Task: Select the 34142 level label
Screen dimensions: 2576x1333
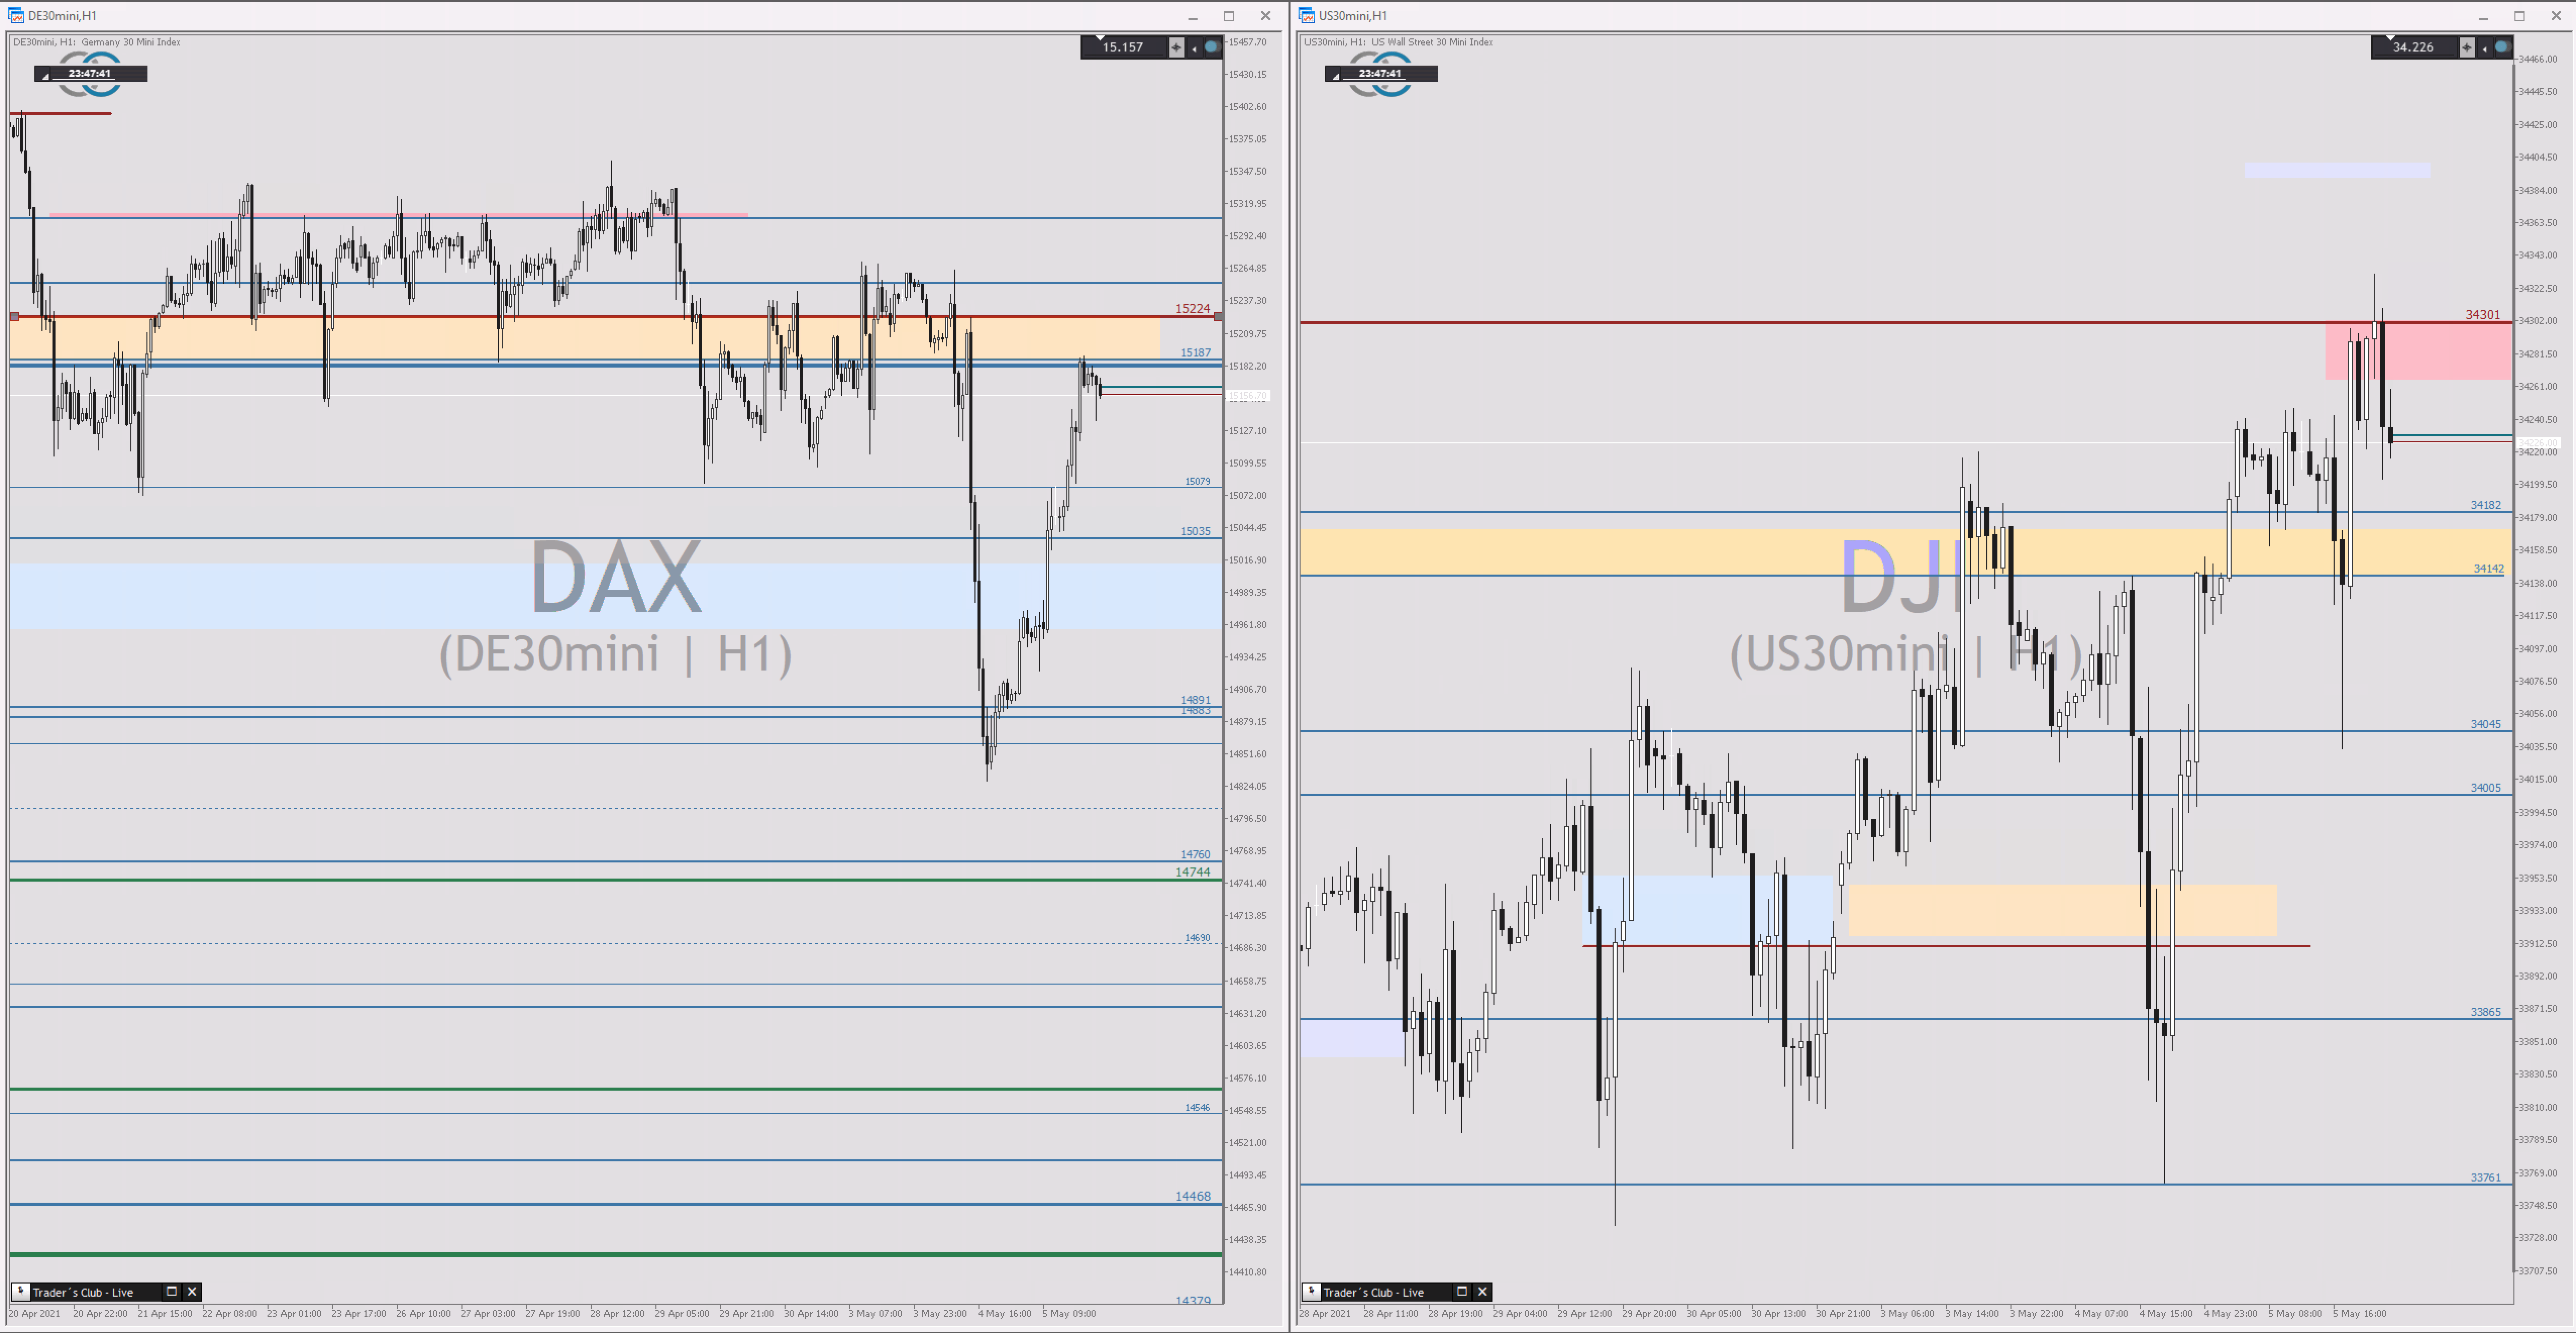Action: pyautogui.click(x=2488, y=568)
